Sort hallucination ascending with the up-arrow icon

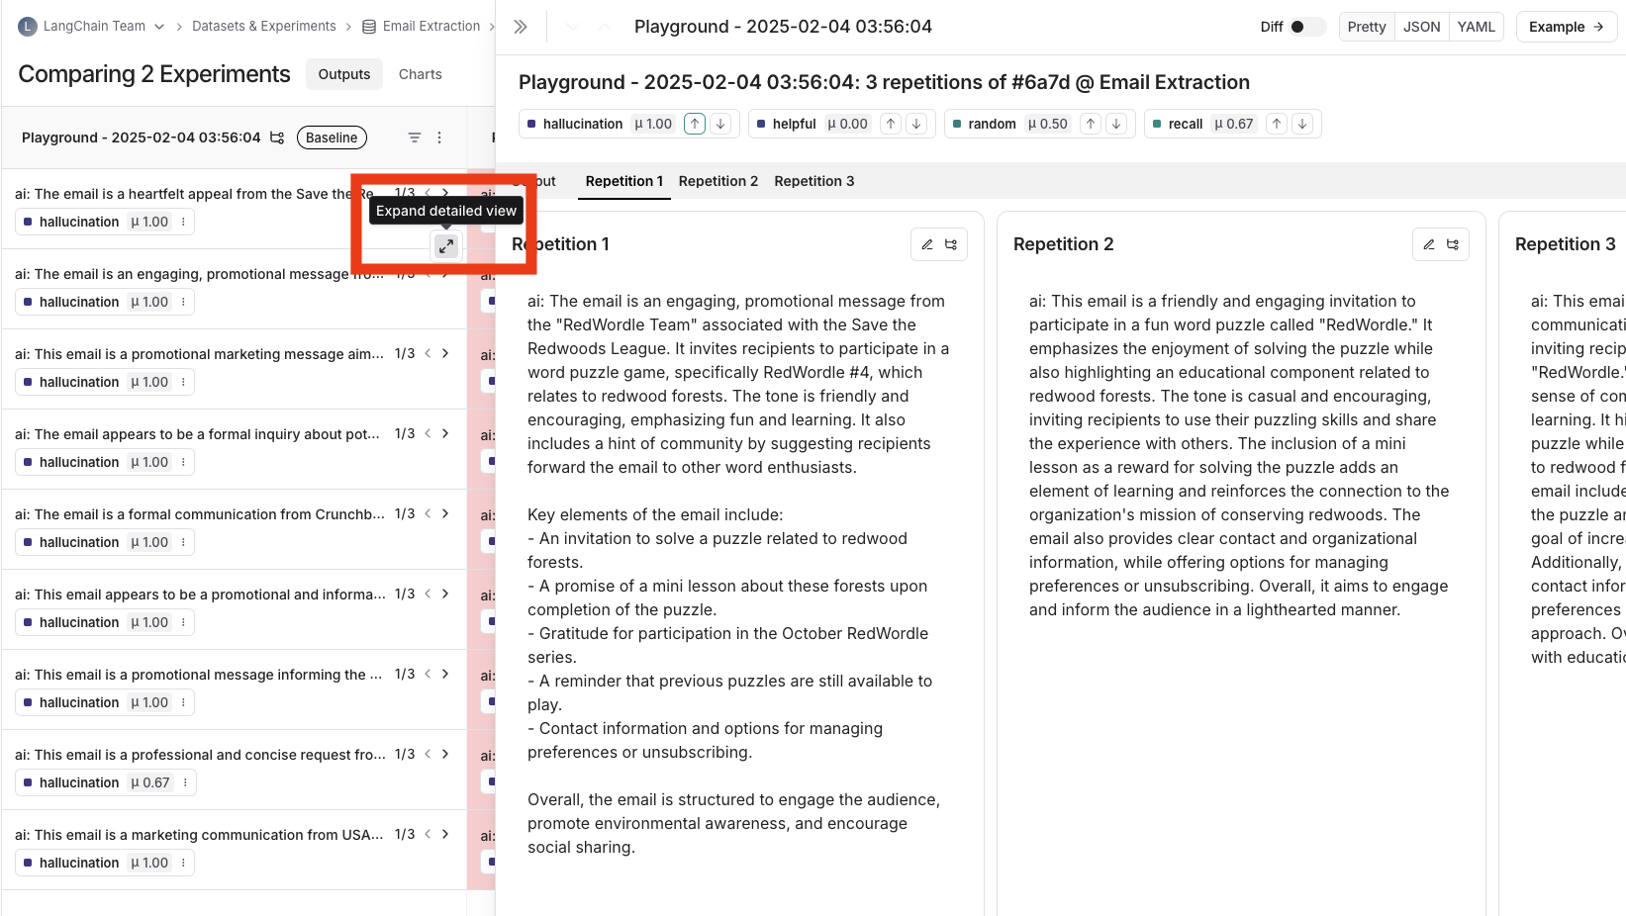694,123
